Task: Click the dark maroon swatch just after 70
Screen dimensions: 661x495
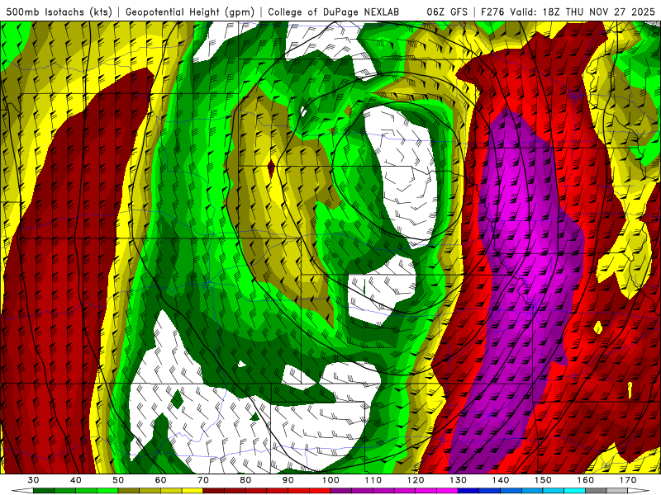Action: tap(214, 491)
